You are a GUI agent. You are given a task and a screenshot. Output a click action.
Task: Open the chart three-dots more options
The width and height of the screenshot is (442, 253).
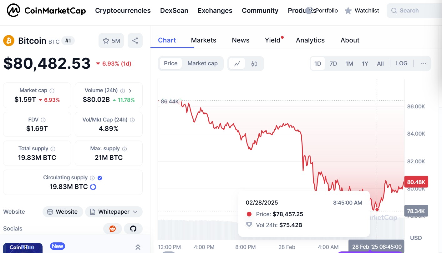point(423,63)
